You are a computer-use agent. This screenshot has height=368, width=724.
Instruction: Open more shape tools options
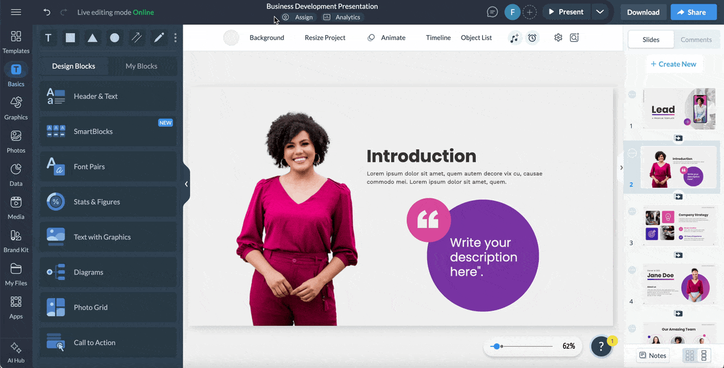pyautogui.click(x=176, y=38)
